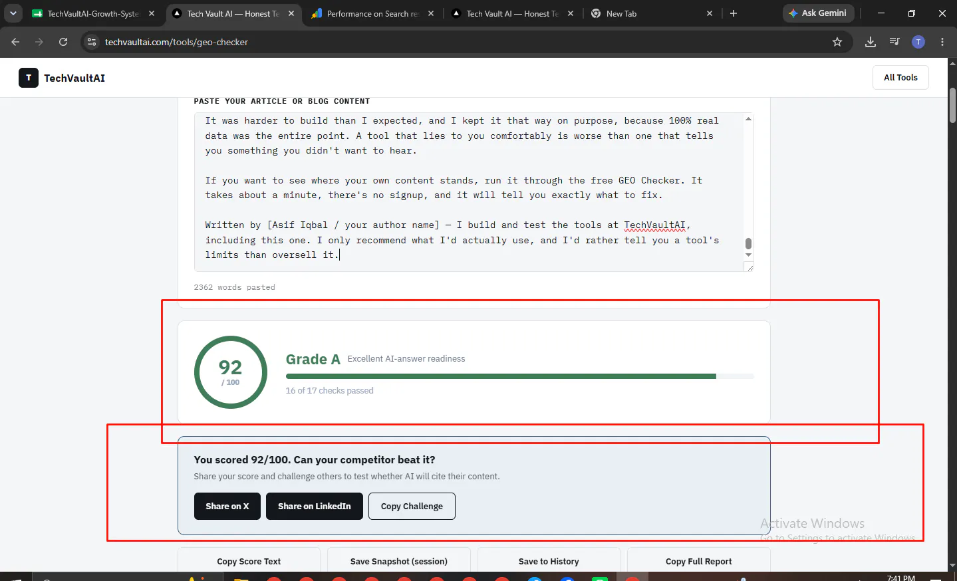Click the 92/100 score circle
The height and width of the screenshot is (581, 957).
pyautogui.click(x=230, y=372)
